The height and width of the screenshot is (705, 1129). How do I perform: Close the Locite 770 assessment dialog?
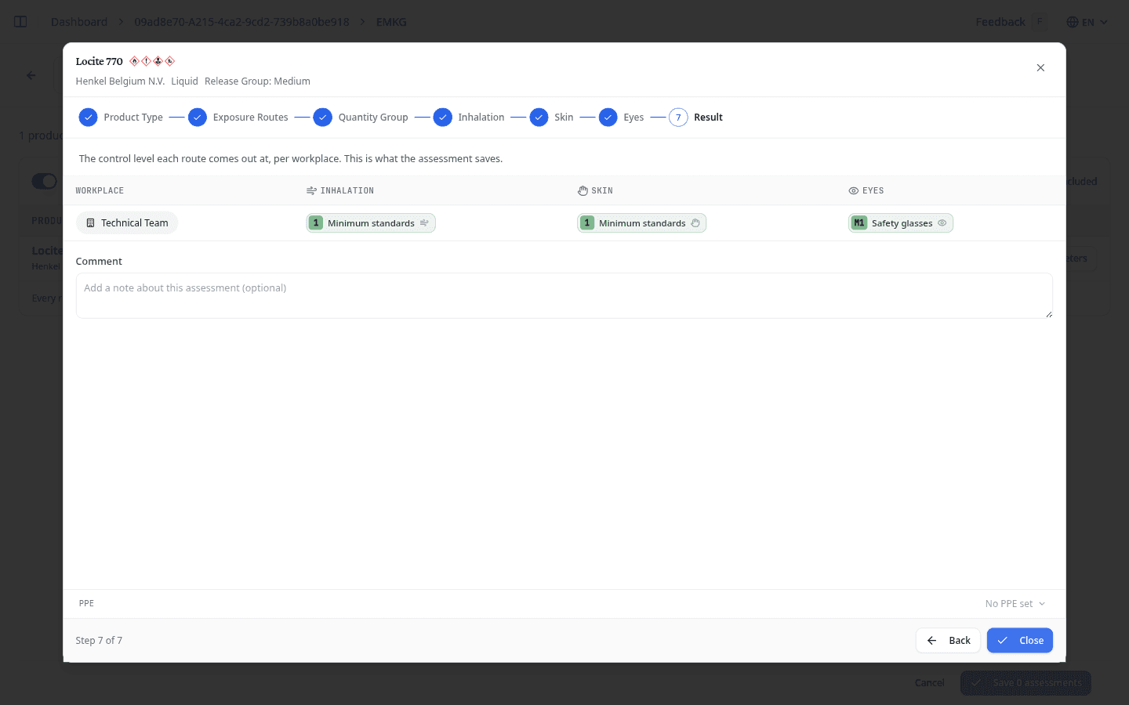(1040, 68)
